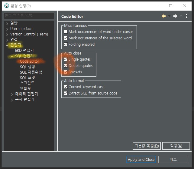194x169 pixels.
Task: Toggle the Folding enabled checkbox
Action: coord(66,45)
